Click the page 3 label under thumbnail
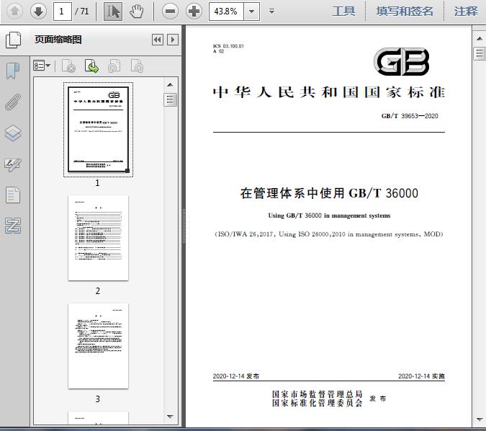This screenshot has height=431, width=486. click(98, 399)
